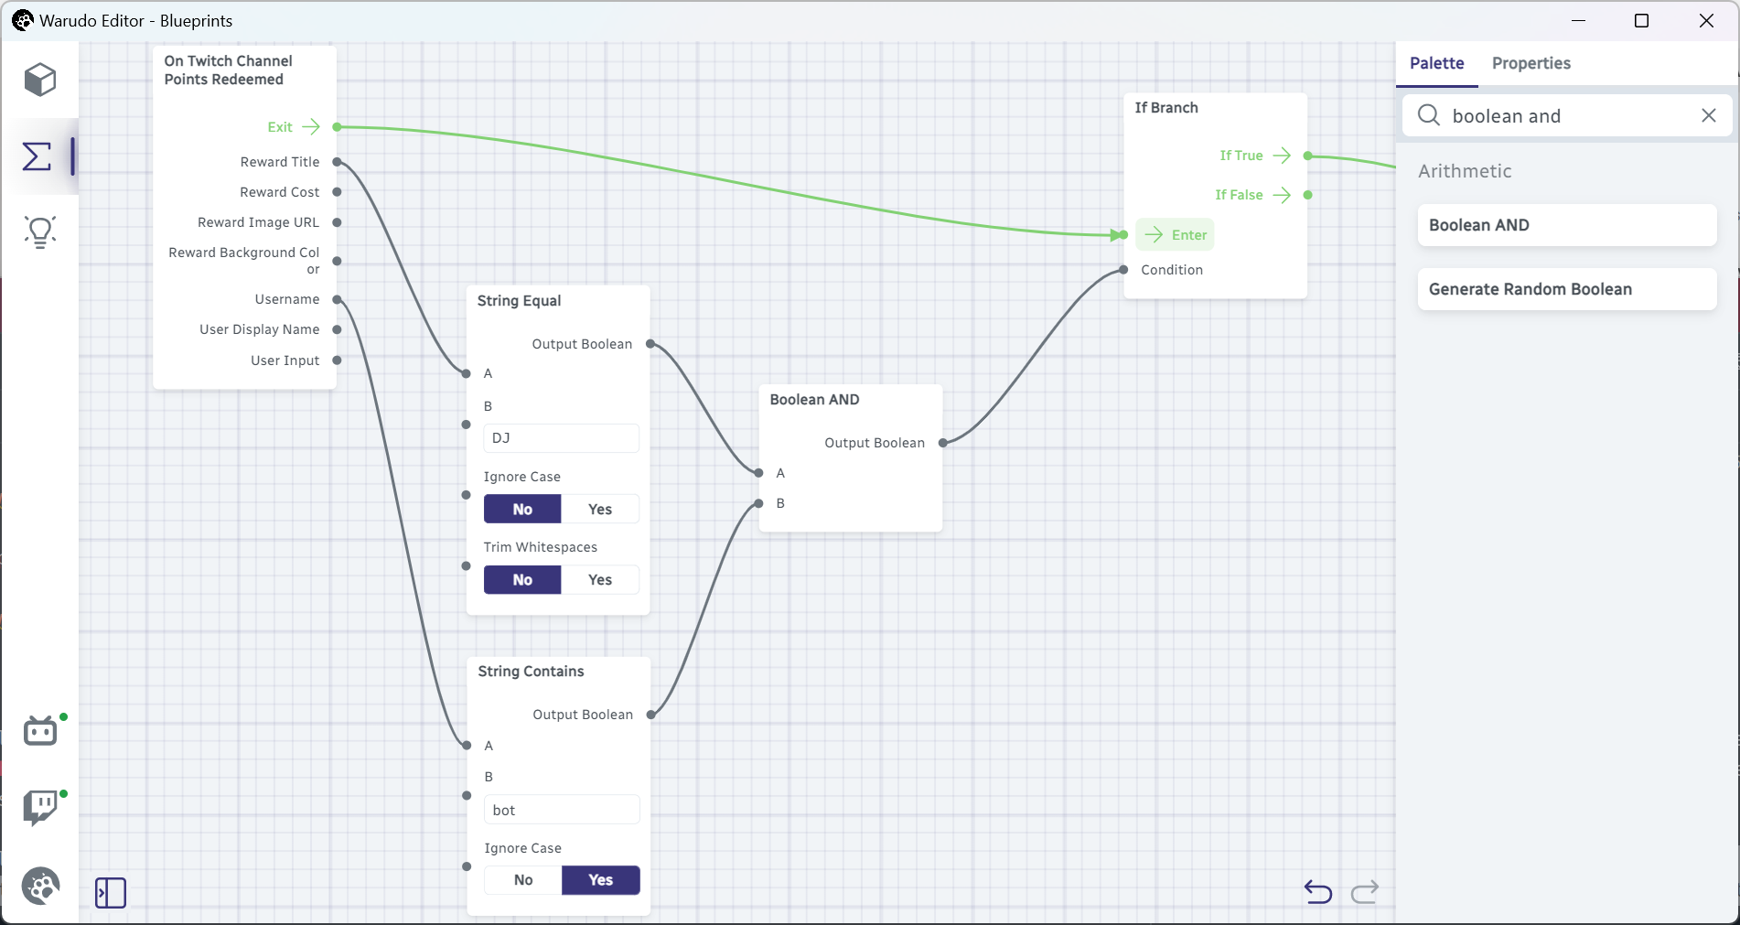Click the Boolean AND node's B input port
This screenshot has height=925, width=1740.
[x=759, y=503]
